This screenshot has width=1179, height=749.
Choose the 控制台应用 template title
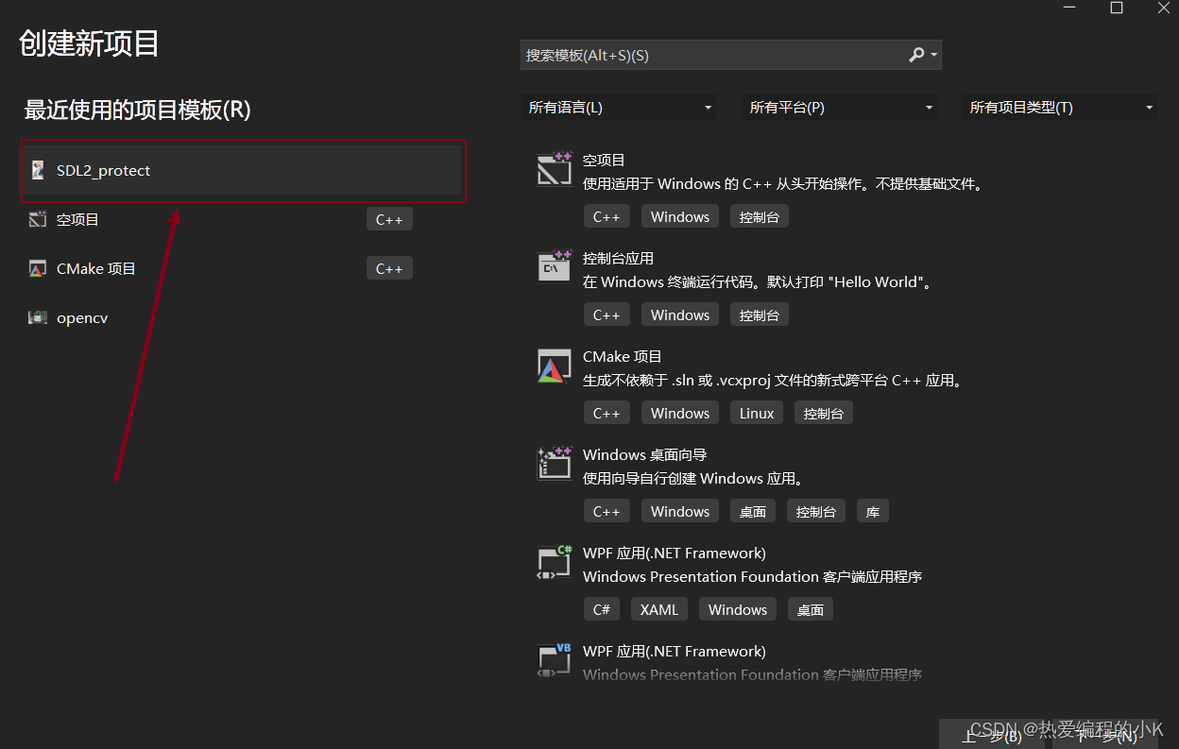pos(618,258)
